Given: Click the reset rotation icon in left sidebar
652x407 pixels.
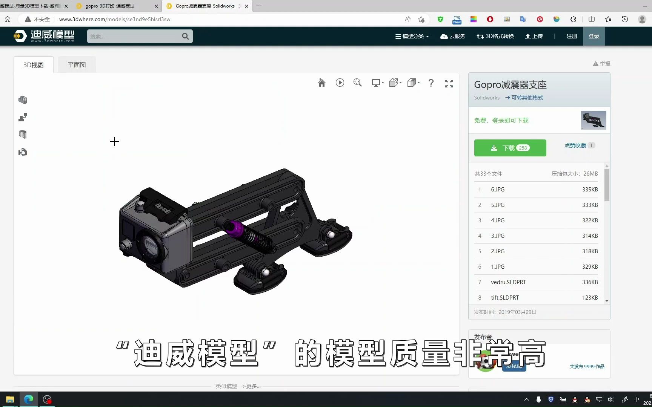Looking at the screenshot, I should pyautogui.click(x=23, y=152).
